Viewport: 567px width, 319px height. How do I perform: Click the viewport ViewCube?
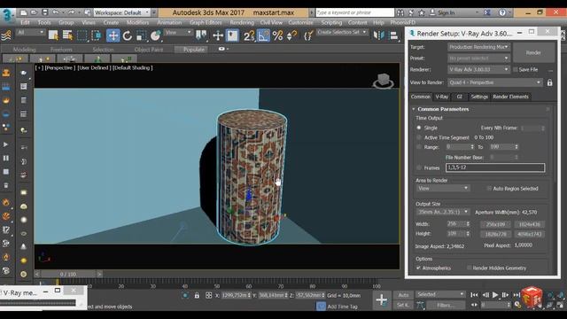[x=384, y=81]
